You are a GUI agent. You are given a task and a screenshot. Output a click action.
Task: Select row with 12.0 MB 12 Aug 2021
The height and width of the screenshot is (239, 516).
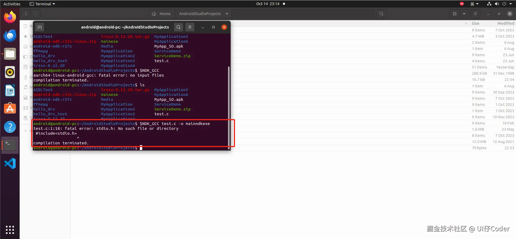coord(293,142)
